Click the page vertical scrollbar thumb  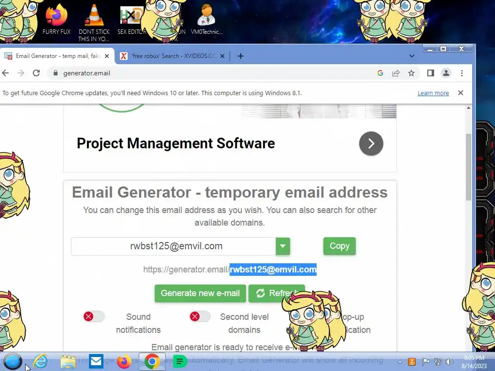(x=468, y=167)
